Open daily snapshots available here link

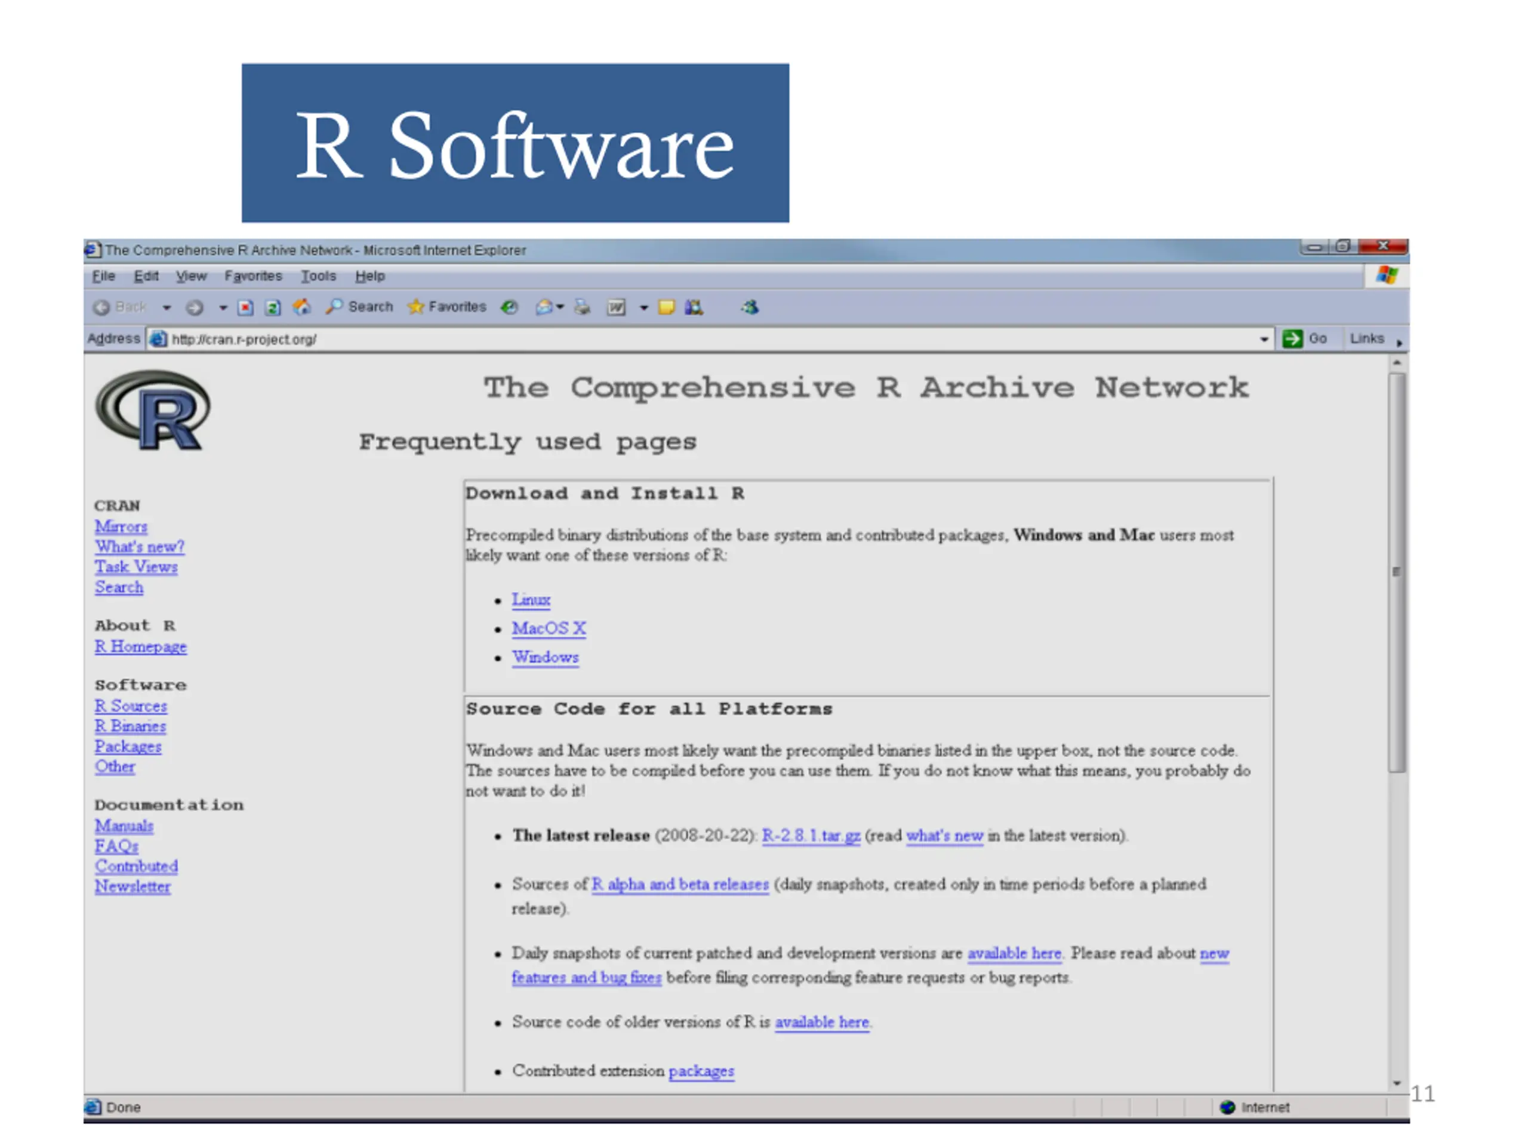point(1014,953)
